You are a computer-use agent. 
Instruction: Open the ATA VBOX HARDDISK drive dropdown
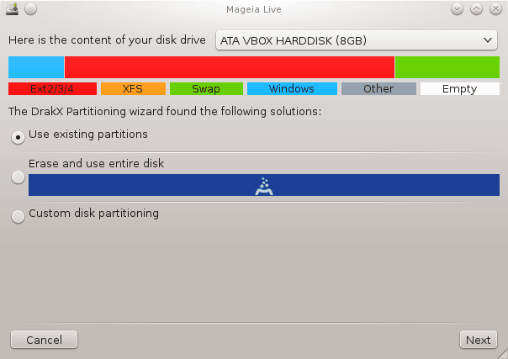coord(357,40)
